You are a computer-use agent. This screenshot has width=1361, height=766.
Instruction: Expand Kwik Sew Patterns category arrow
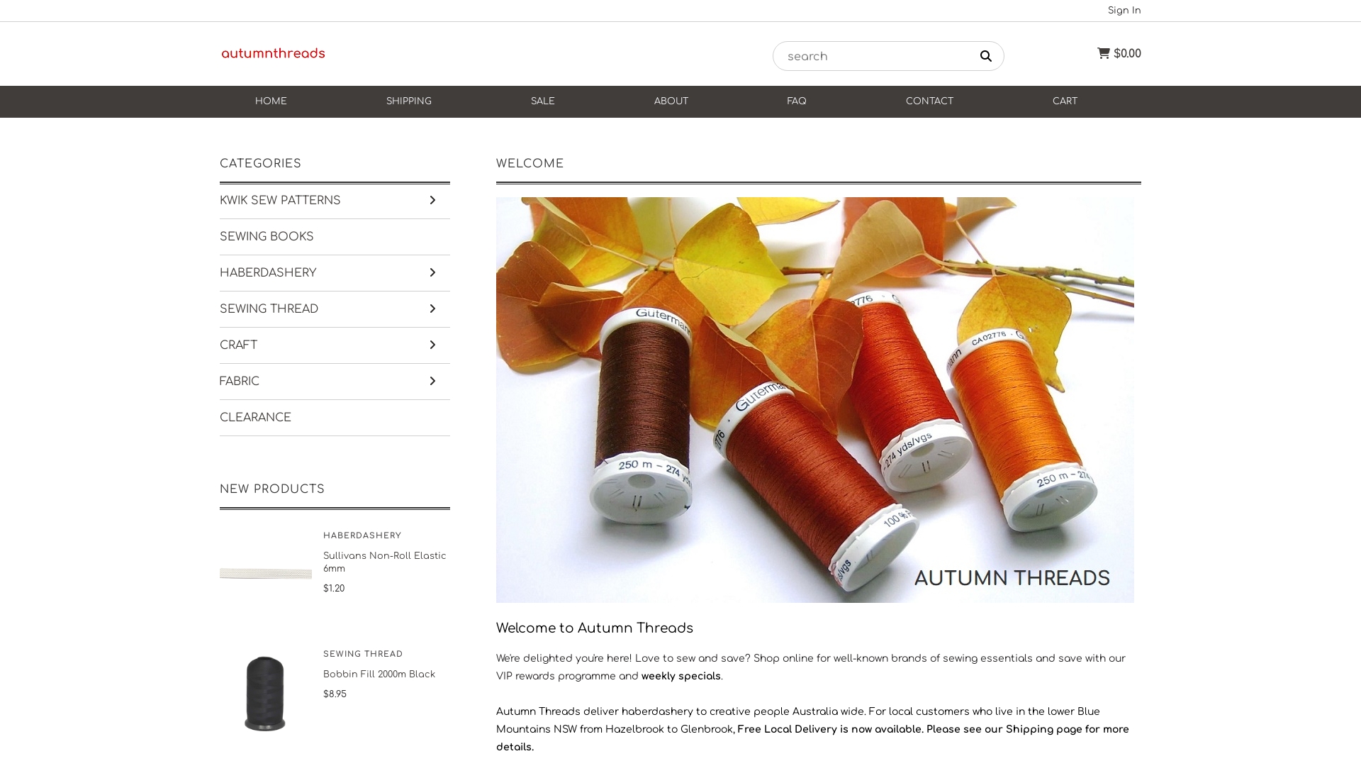point(432,201)
